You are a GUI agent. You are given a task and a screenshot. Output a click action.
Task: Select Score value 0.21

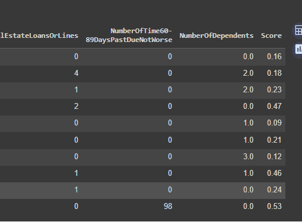tap(274, 140)
